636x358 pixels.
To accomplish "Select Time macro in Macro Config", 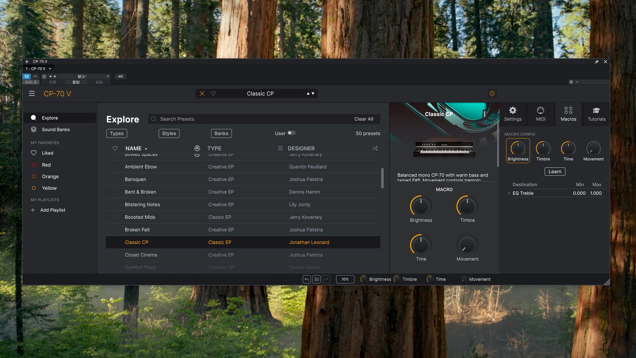I will (568, 151).
